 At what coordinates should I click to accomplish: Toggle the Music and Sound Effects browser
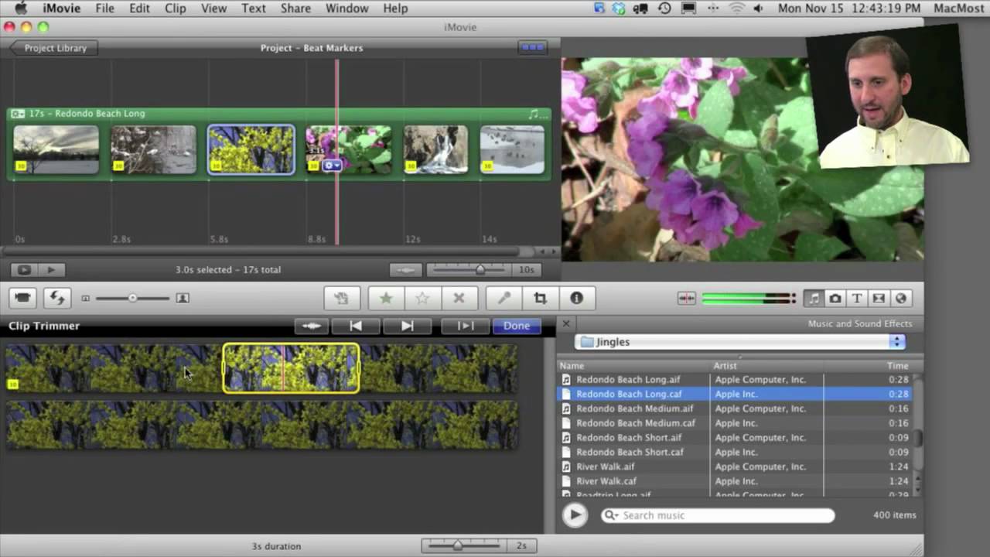click(x=814, y=299)
